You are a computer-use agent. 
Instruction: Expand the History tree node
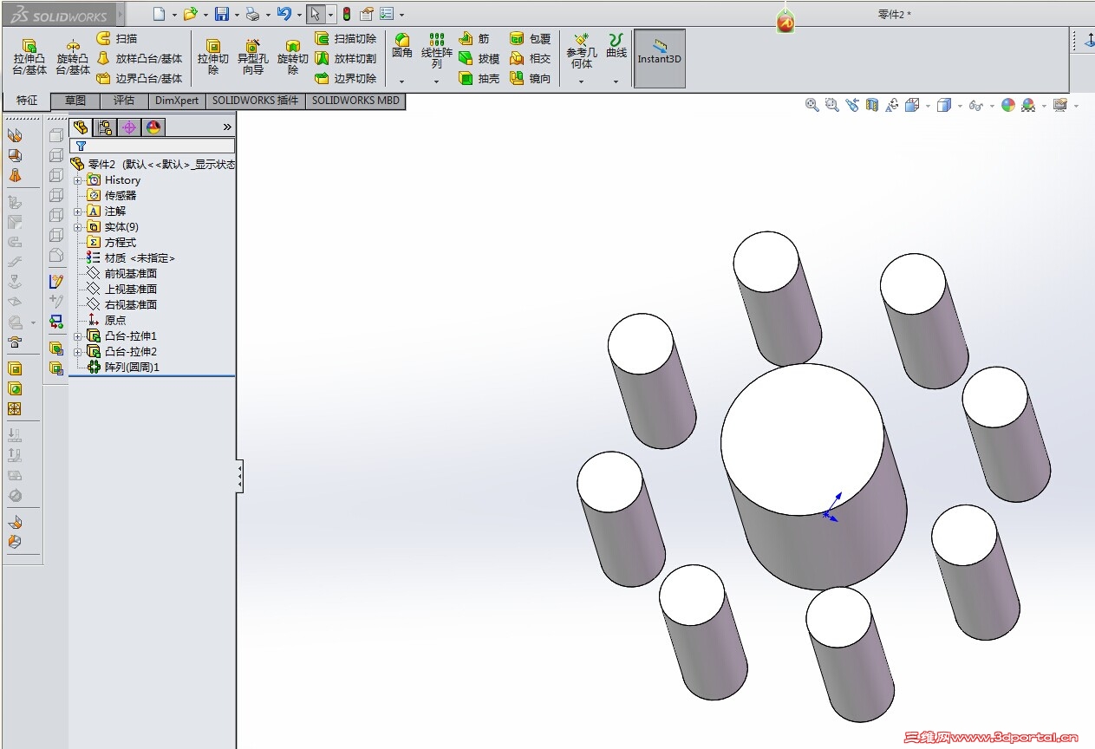(x=78, y=180)
